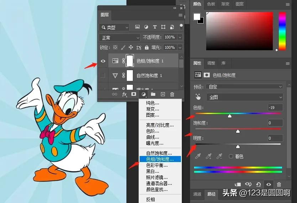
Task: Open the 正常 blend mode dropdown
Action: 120,38
